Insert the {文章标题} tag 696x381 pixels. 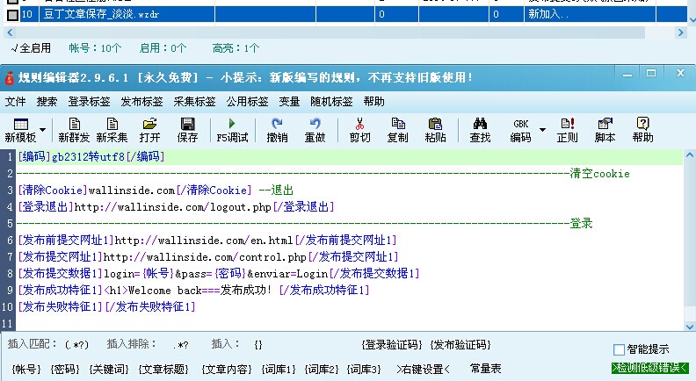[165, 370]
